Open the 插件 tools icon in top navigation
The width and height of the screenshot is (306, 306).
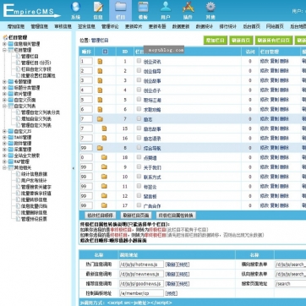188,8
